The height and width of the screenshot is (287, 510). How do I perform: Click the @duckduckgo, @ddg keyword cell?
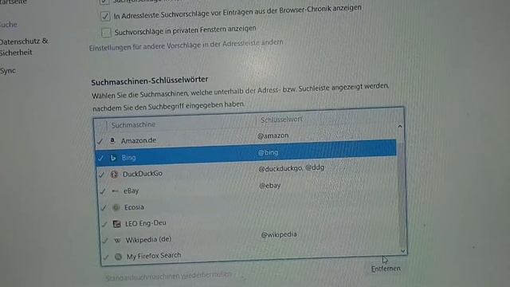[292, 168]
